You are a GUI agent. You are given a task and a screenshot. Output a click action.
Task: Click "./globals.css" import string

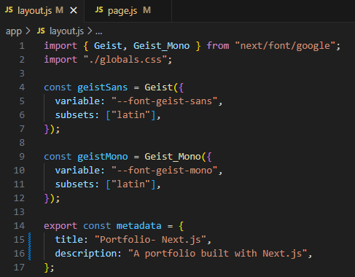(125, 60)
